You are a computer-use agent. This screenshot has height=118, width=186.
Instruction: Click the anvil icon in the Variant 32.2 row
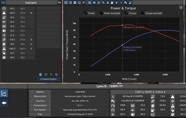click(x=4, y=53)
